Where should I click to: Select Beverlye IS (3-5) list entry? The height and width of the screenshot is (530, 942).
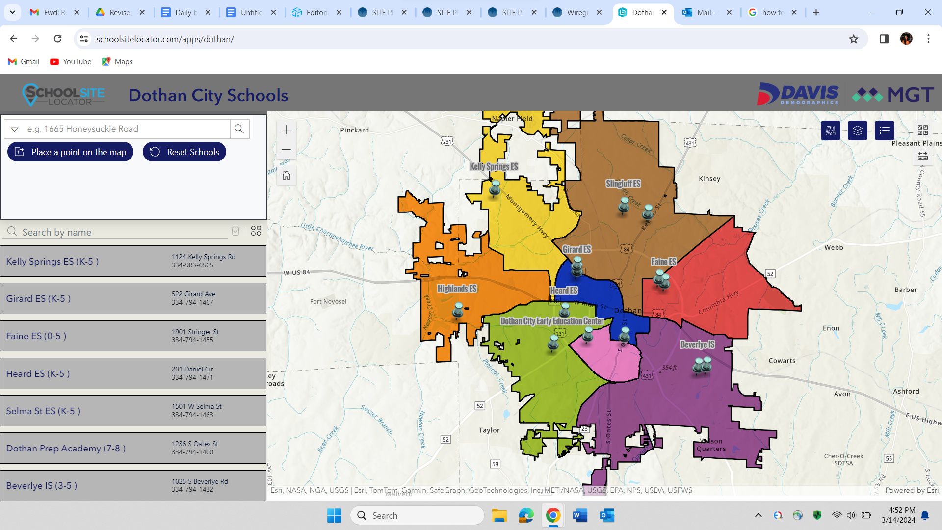(x=133, y=485)
